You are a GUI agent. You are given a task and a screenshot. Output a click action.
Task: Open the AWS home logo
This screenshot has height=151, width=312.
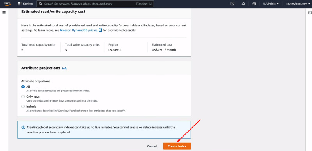tap(7, 4)
